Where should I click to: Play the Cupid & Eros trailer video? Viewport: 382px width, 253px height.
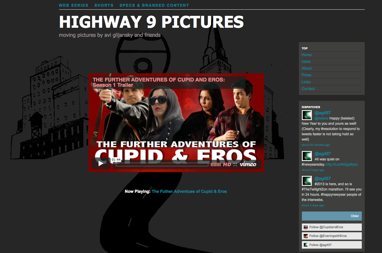[101, 164]
